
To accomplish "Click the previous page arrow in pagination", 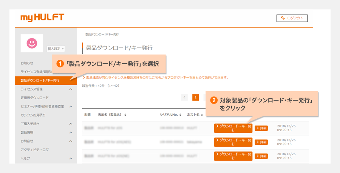I will click(184, 98).
